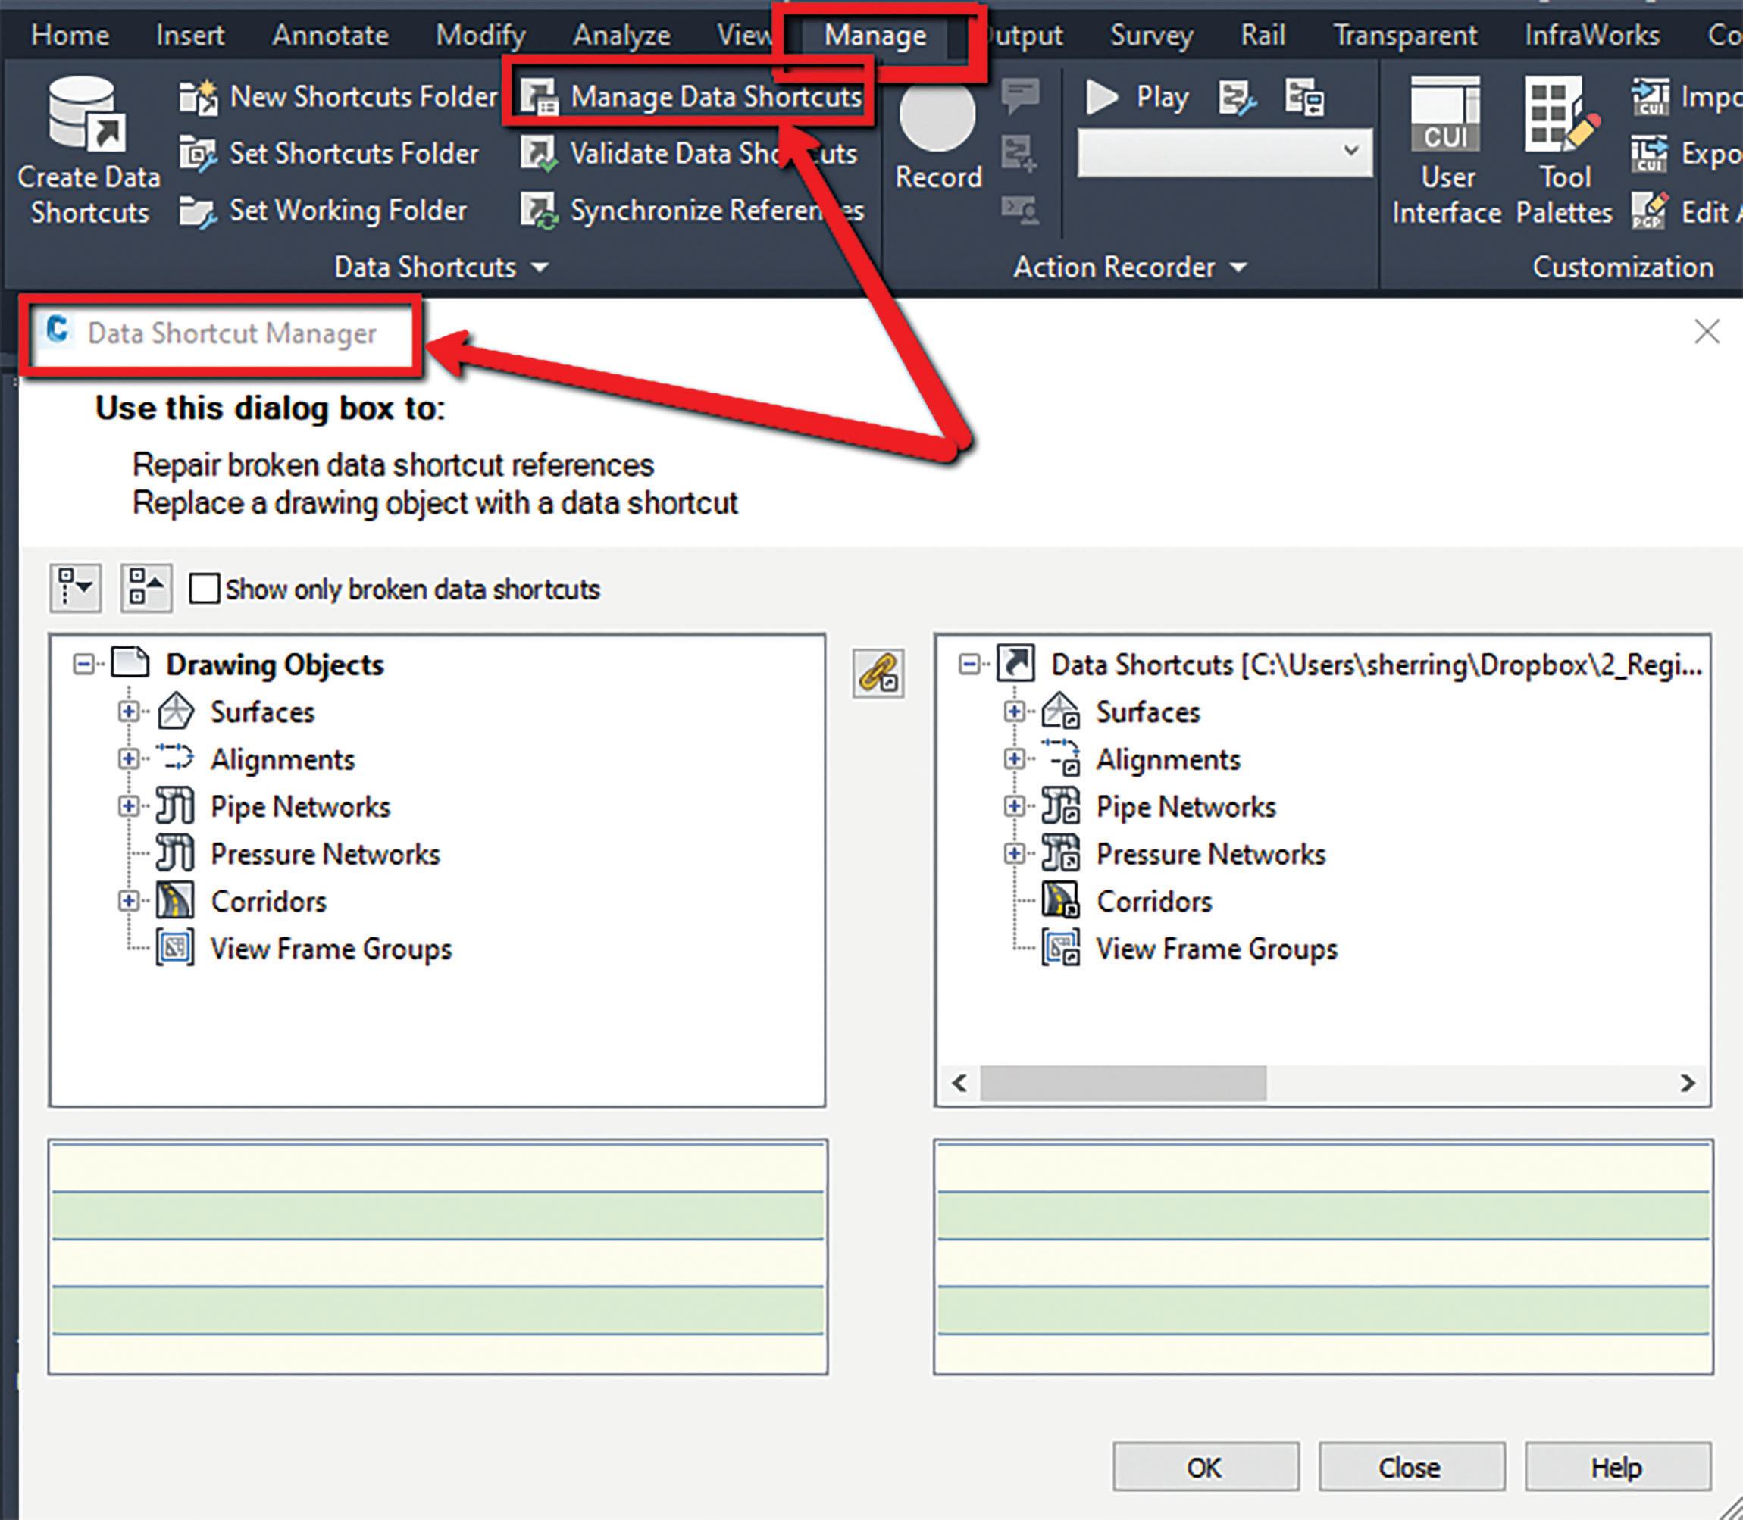
Task: Open the InfraWorks ribbon tab
Action: pos(1592,36)
